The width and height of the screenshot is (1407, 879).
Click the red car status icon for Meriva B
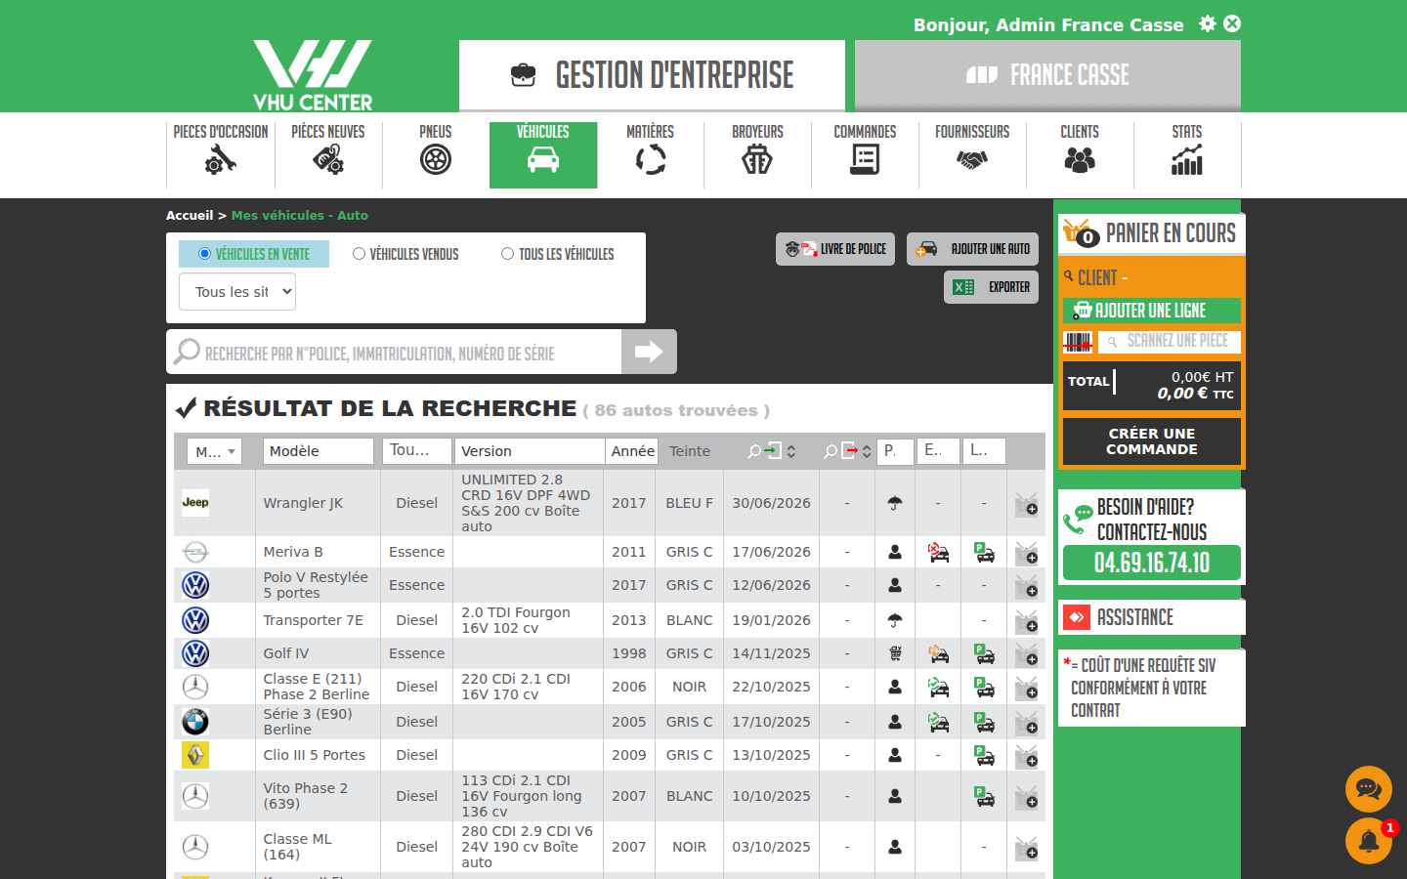point(938,553)
